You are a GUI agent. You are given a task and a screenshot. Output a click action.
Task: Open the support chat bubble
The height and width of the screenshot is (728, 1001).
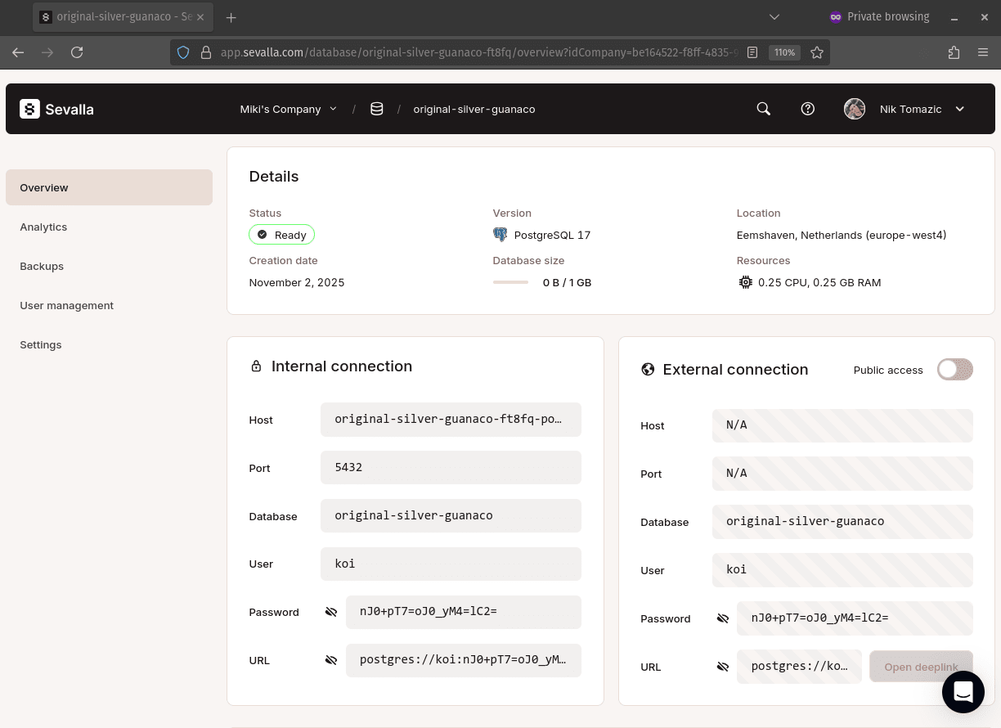963,691
